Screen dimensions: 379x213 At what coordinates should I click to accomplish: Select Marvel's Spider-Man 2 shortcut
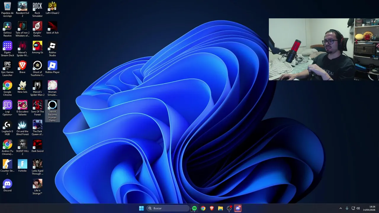[x=37, y=88]
